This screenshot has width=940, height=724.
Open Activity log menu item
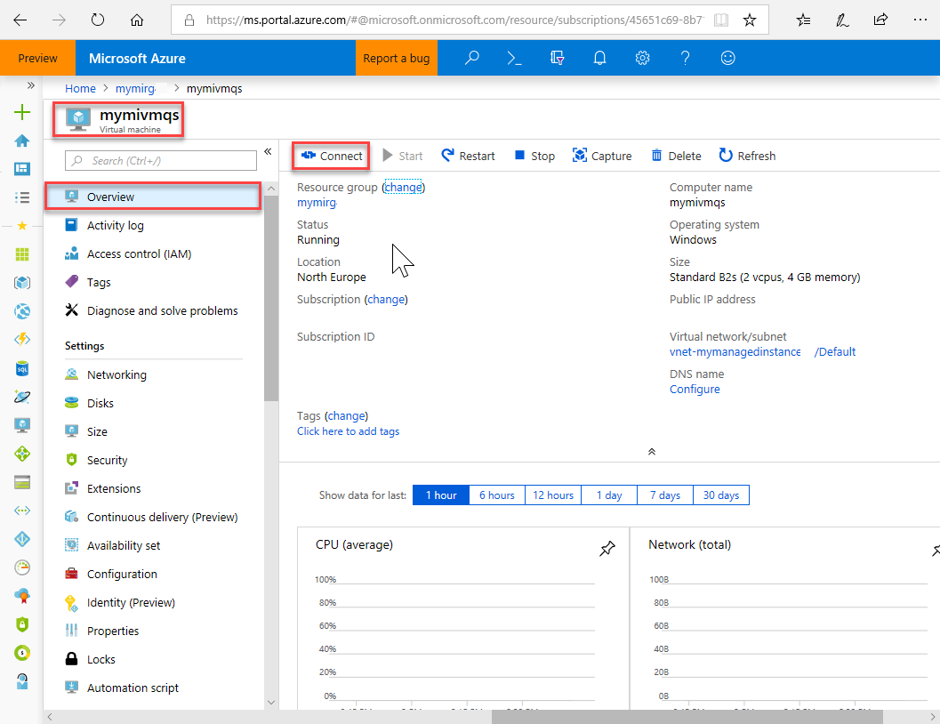(x=115, y=226)
